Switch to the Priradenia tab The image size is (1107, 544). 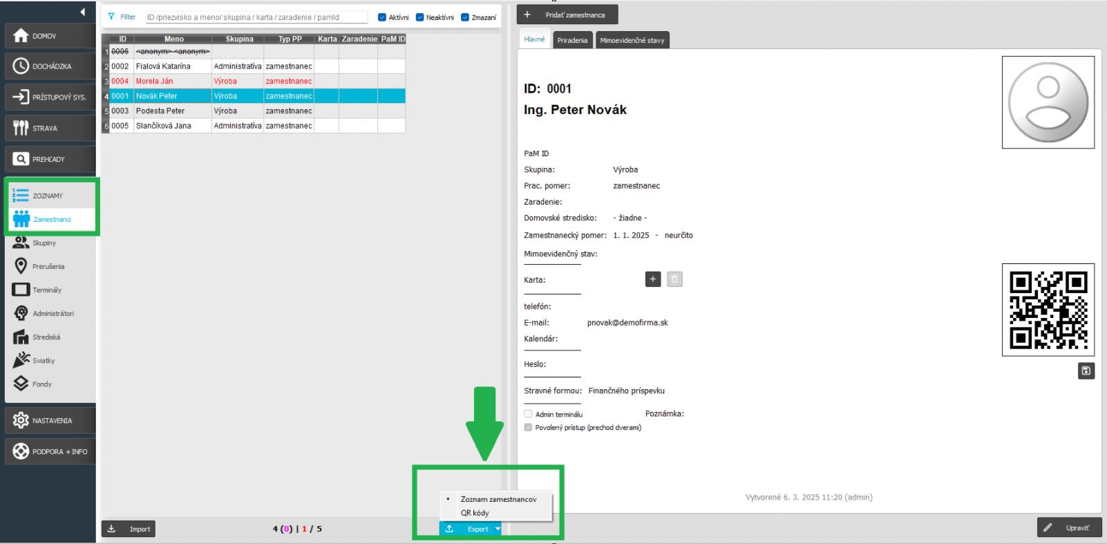coord(572,40)
